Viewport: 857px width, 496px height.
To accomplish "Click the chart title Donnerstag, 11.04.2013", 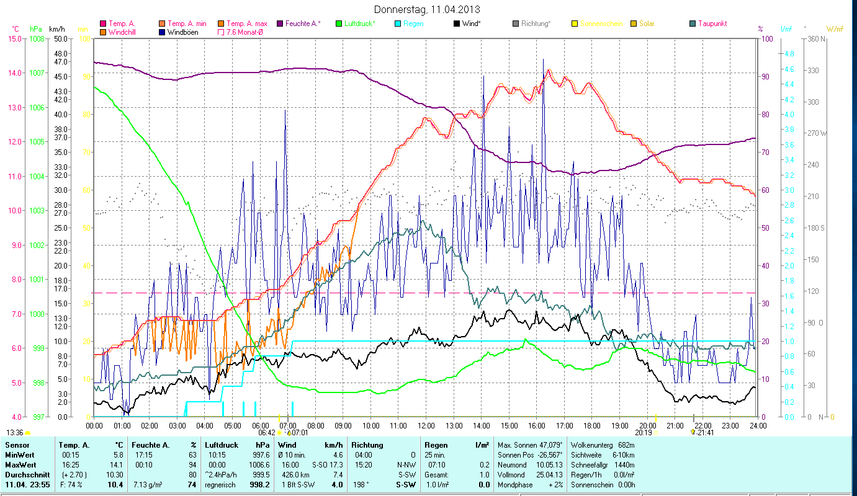I will [x=428, y=9].
